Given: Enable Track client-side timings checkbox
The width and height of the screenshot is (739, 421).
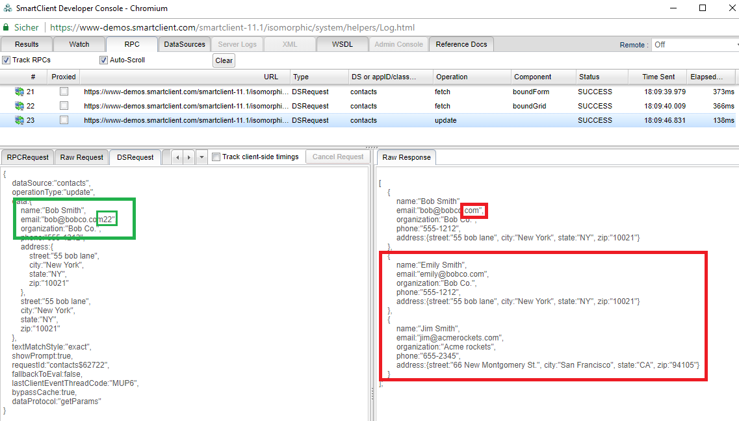Looking at the screenshot, I should point(216,157).
